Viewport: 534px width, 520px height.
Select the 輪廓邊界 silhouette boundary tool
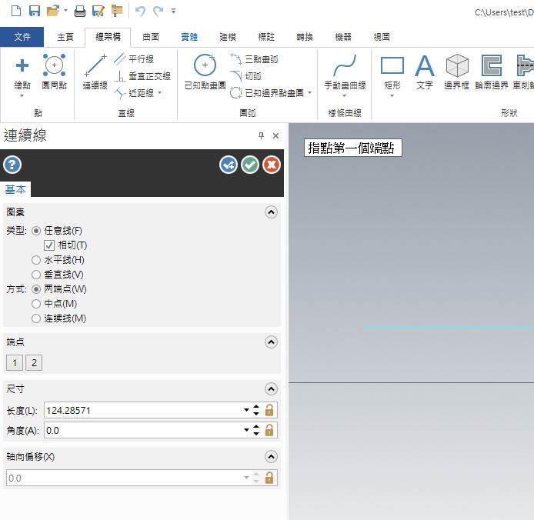(492, 72)
